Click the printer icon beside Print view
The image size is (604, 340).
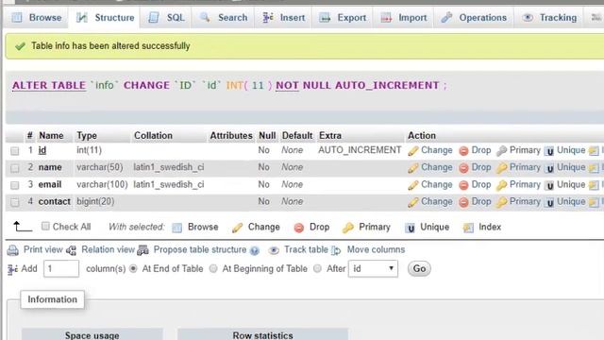12,250
